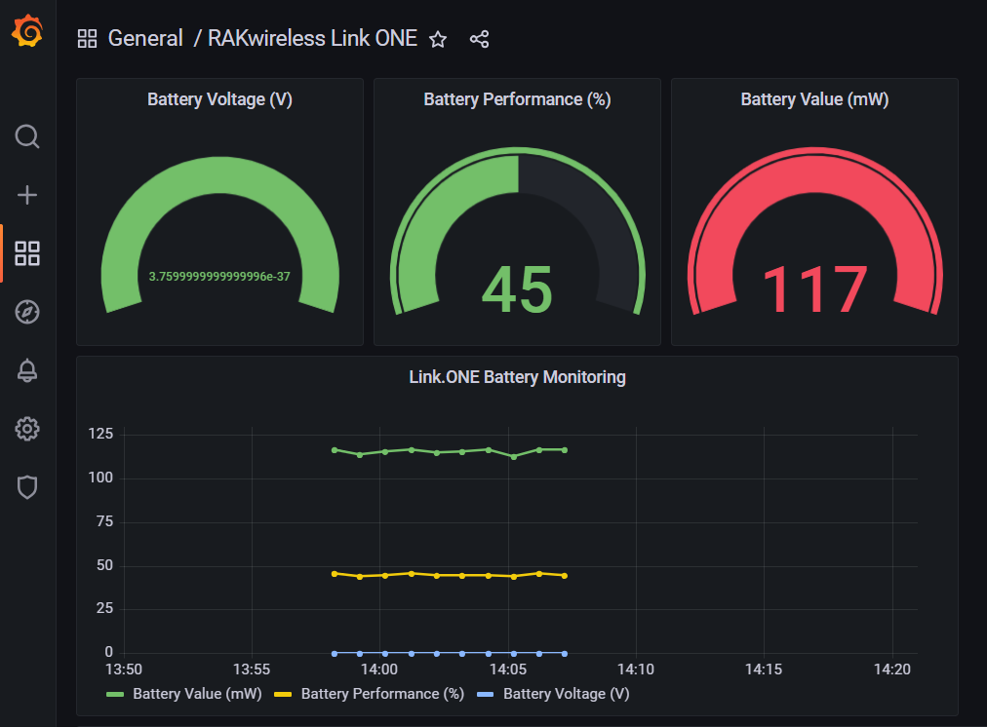This screenshot has height=727, width=987.
Task: Open the Search dashboards magnifier icon
Action: coord(27,136)
